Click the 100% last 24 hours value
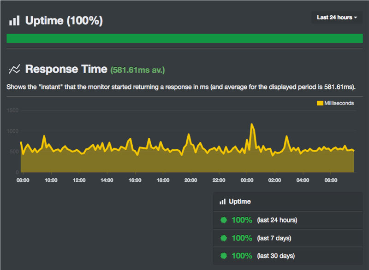Image resolution: width=369 pixels, height=270 pixels. [x=242, y=220]
